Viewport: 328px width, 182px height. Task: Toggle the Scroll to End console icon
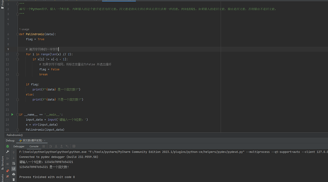(x=14, y=169)
